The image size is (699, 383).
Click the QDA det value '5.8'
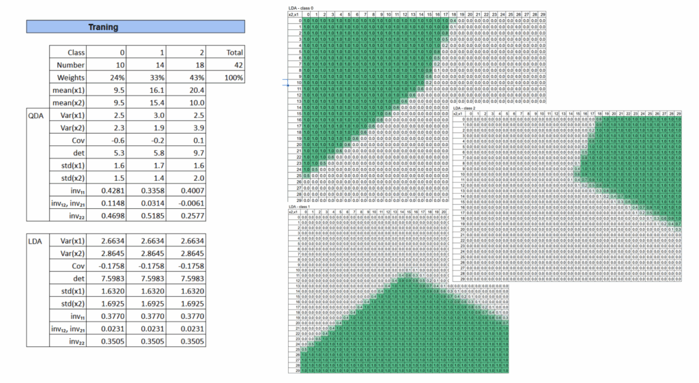146,152
